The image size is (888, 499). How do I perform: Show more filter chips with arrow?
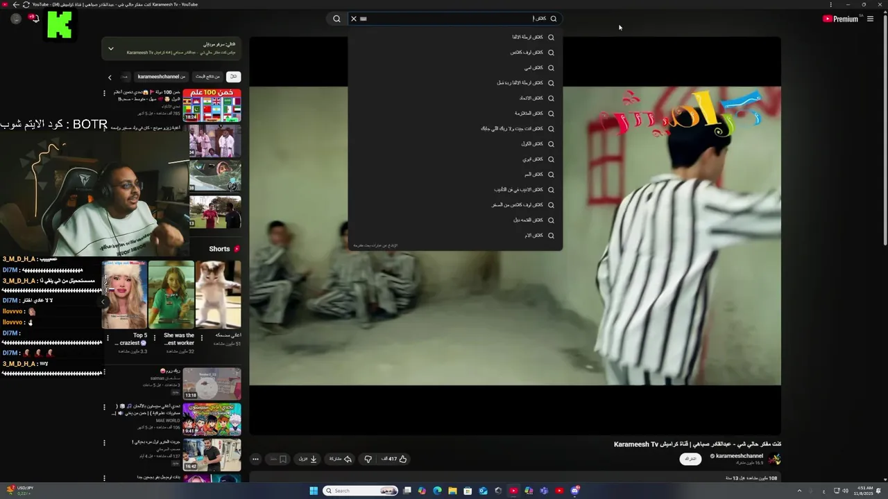[110, 77]
